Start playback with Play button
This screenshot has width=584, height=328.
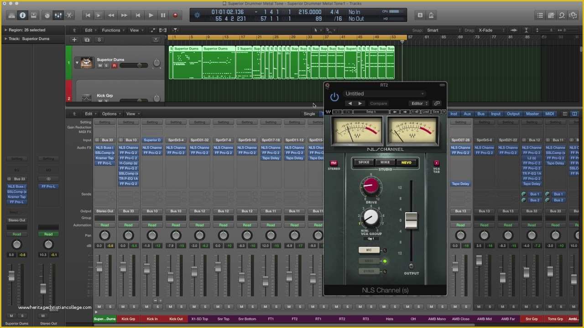click(151, 15)
